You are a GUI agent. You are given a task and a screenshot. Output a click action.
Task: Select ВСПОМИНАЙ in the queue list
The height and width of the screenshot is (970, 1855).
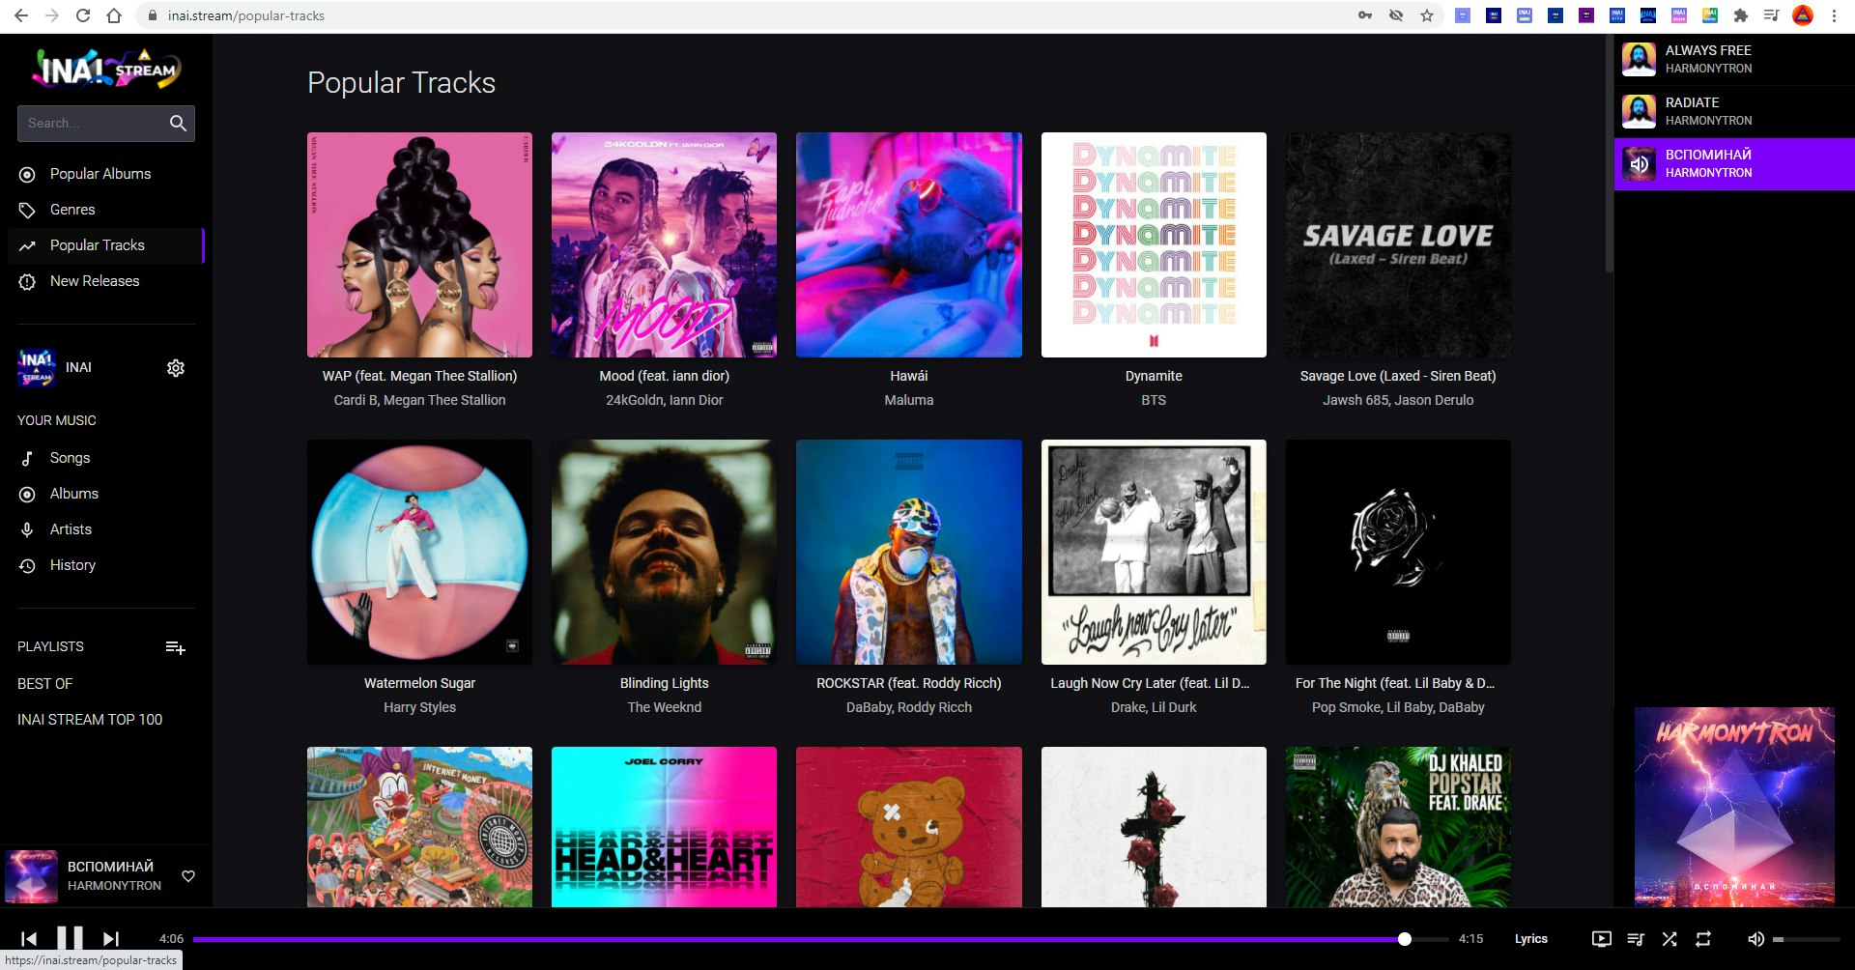click(x=1734, y=164)
